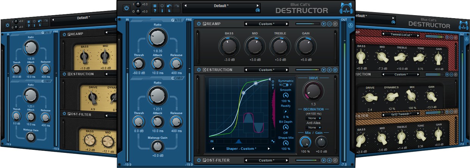Click the Shape Mix knob
The image size is (470, 168).
285,143
